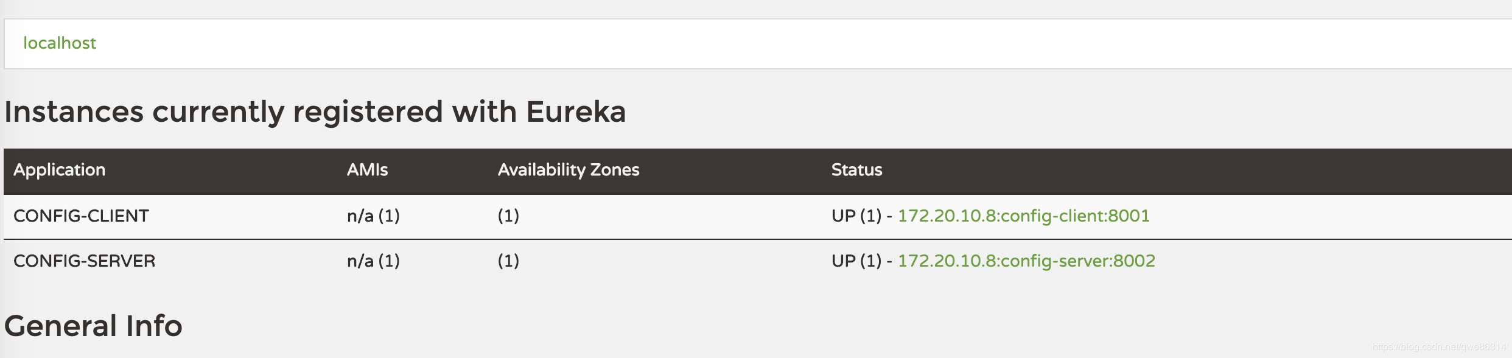Click the Application column header
This screenshot has height=358, width=1512.
60,170
